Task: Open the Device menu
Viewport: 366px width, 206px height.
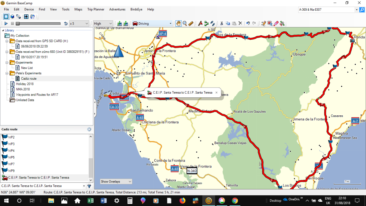Action: (29, 9)
